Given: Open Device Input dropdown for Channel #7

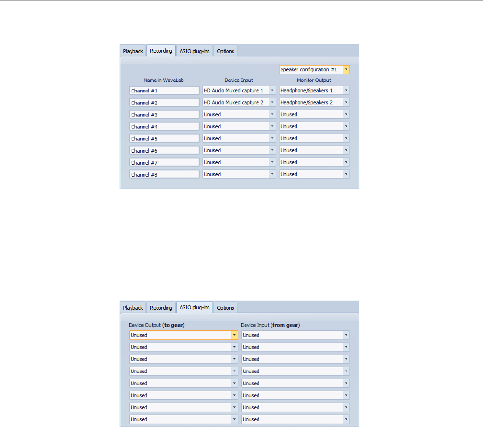Looking at the screenshot, I should (x=239, y=162).
